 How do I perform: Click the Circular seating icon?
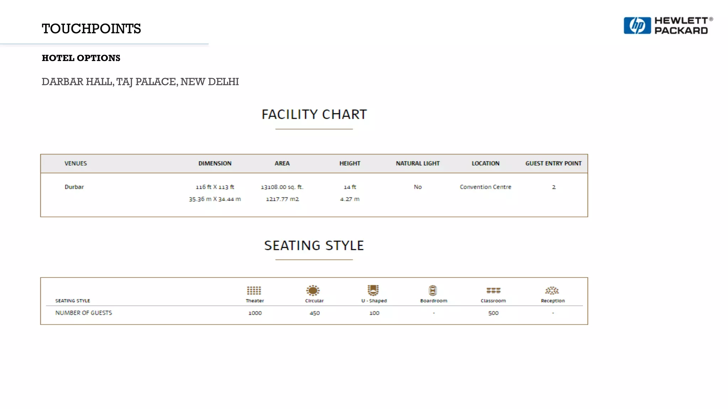pyautogui.click(x=313, y=290)
